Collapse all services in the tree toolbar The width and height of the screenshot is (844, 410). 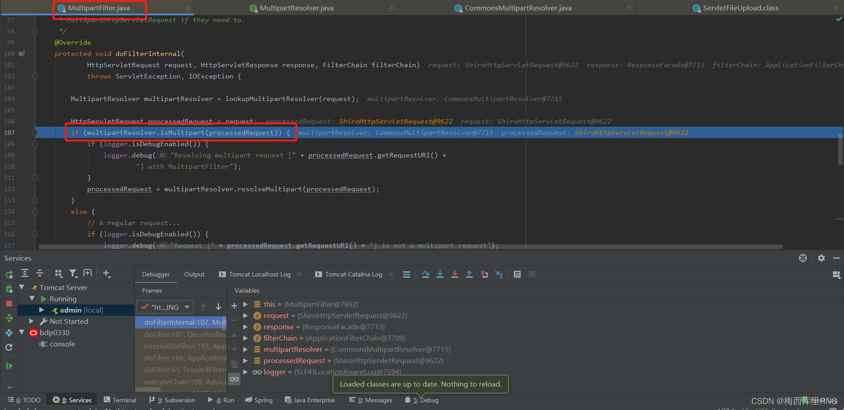pos(40,273)
